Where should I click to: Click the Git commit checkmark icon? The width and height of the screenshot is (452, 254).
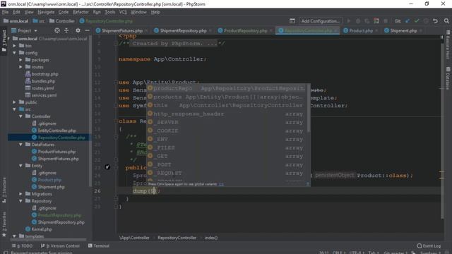point(417,21)
